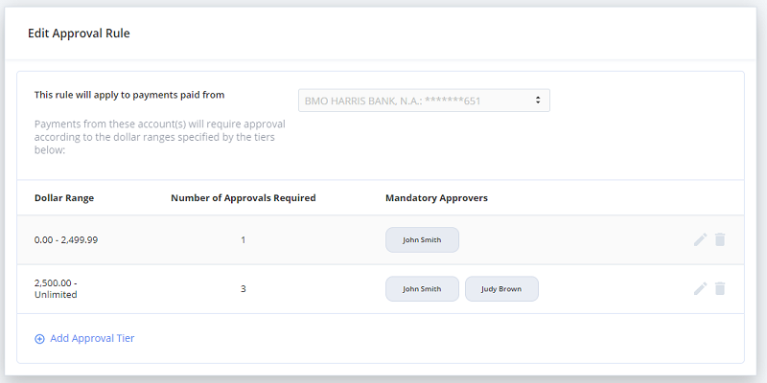This screenshot has width=767, height=383.
Task: Delete the 0.00 - 2,499.99 tier with trash icon
Action: (x=720, y=239)
